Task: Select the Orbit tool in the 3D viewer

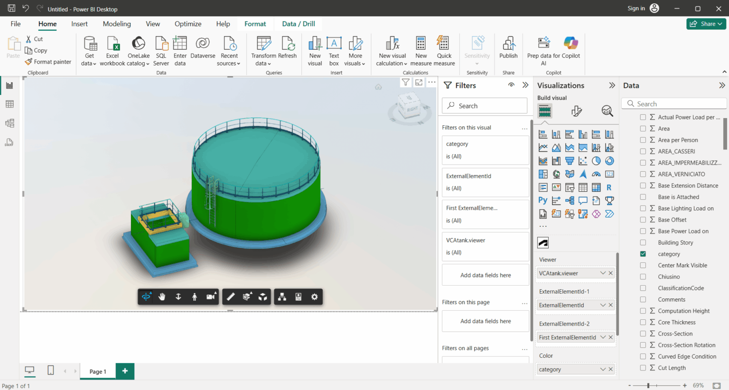Action: 146,297
